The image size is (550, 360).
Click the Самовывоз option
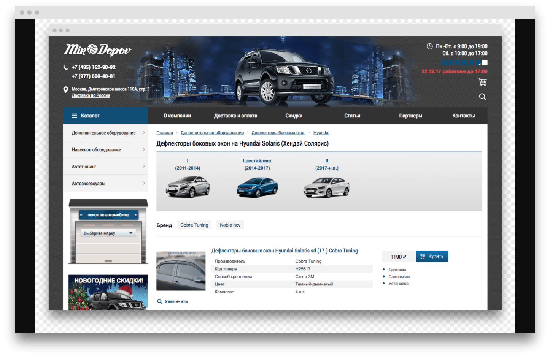[x=399, y=277]
